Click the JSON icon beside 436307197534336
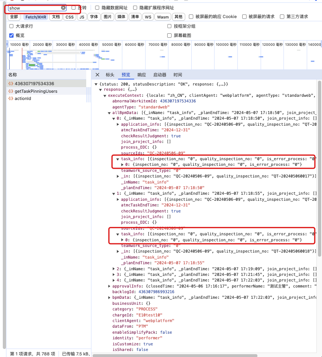The width and height of the screenshot is (322, 357). (11, 84)
